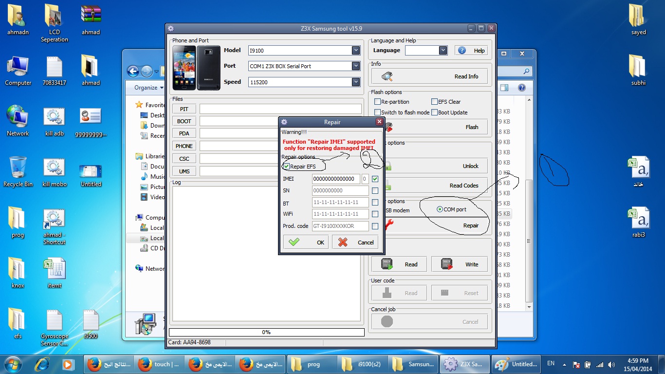
Task: Select the COM port radio button
Action: coord(440,209)
